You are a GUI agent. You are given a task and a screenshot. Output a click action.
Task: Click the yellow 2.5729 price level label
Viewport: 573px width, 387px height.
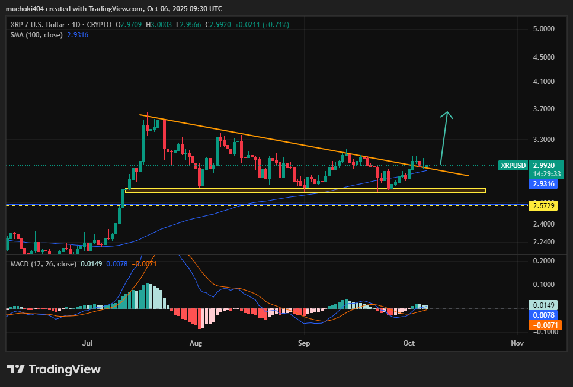click(543, 205)
